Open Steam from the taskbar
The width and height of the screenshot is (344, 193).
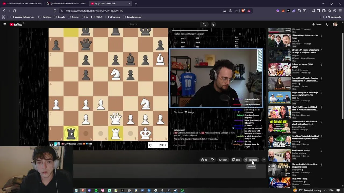[175, 190]
